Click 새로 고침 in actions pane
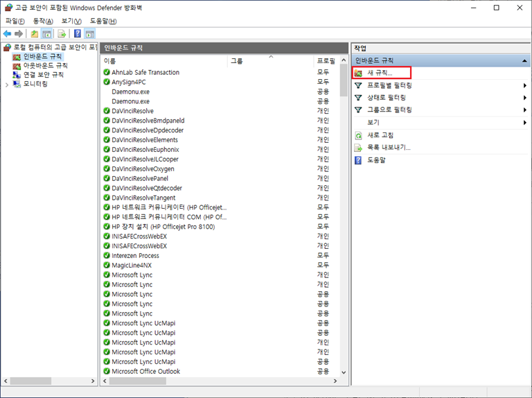Image resolution: width=532 pixels, height=398 pixels. [x=380, y=135]
